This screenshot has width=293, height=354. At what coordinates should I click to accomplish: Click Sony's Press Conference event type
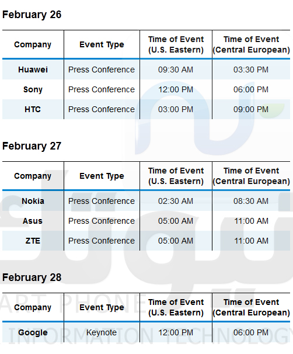(x=102, y=89)
